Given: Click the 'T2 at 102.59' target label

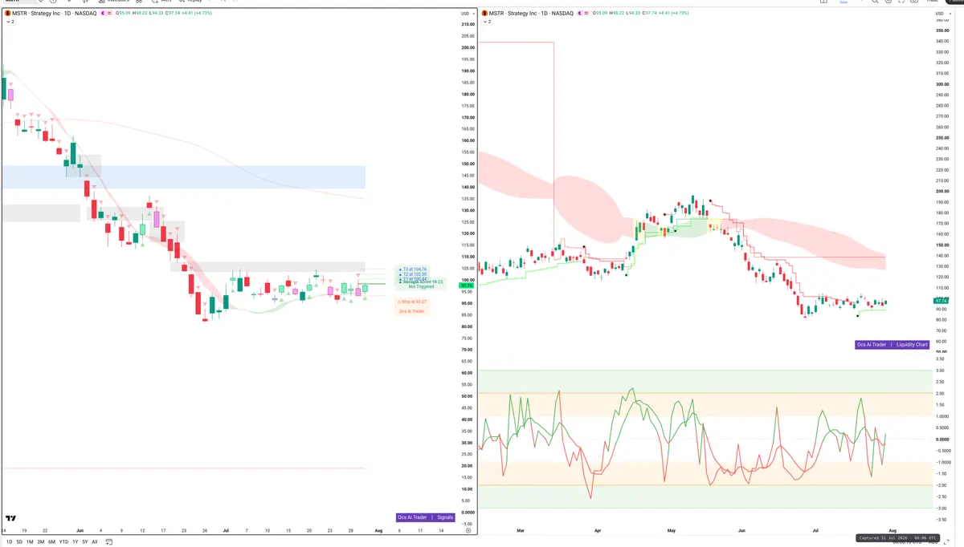Looking at the screenshot, I should pyautogui.click(x=415, y=274).
